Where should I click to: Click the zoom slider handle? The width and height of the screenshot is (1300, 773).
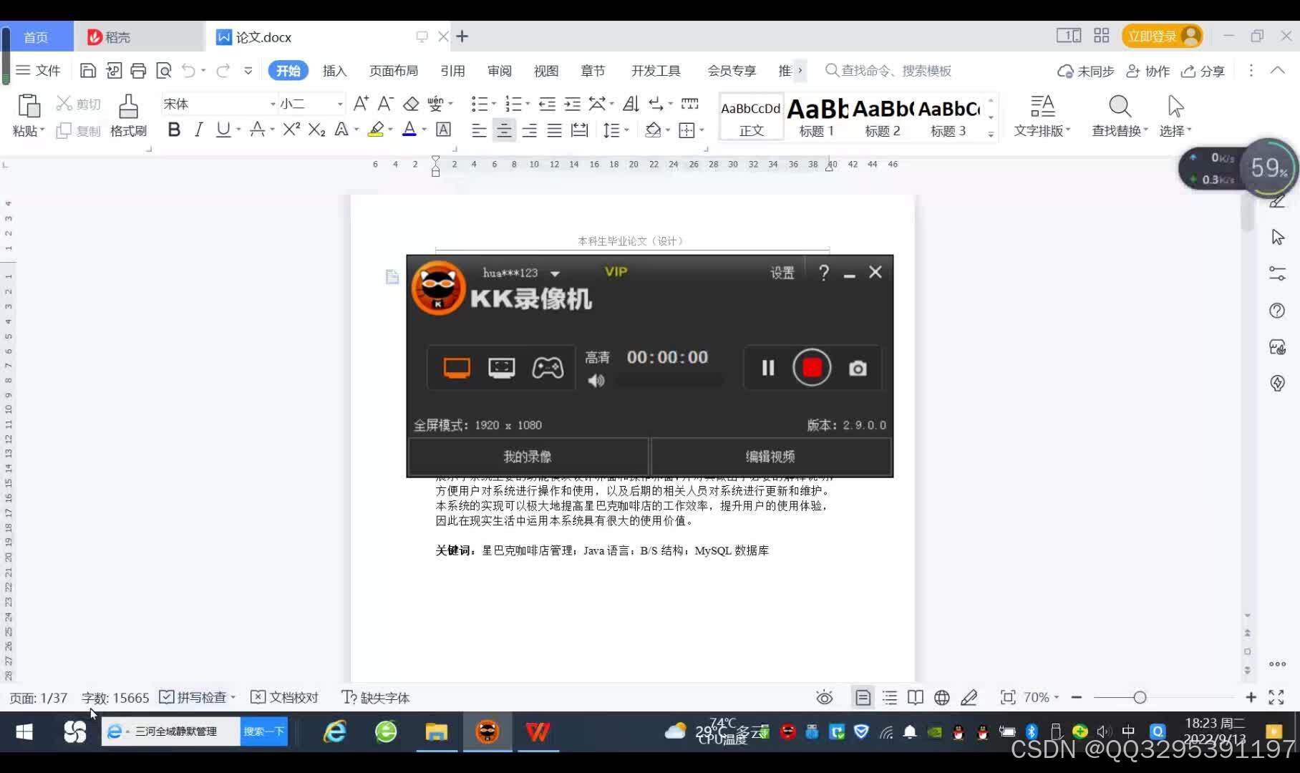[x=1140, y=697]
